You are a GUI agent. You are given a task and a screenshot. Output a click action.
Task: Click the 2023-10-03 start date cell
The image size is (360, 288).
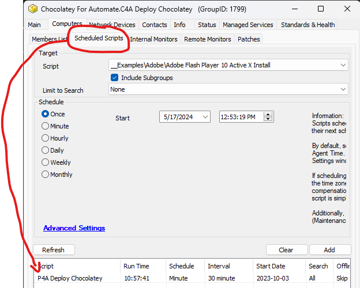[x=273, y=278]
